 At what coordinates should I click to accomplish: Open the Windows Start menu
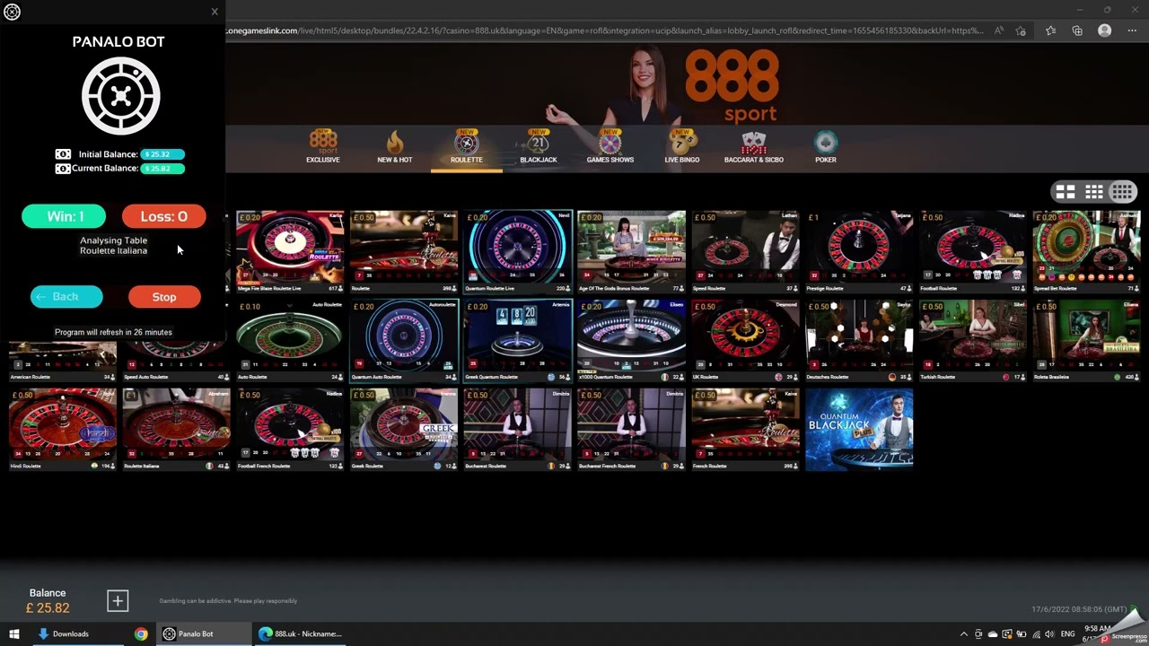[14, 633]
